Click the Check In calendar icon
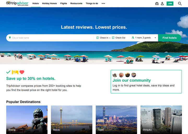Image resolution: width=188 pixels, height=134 pixels. [97, 38]
